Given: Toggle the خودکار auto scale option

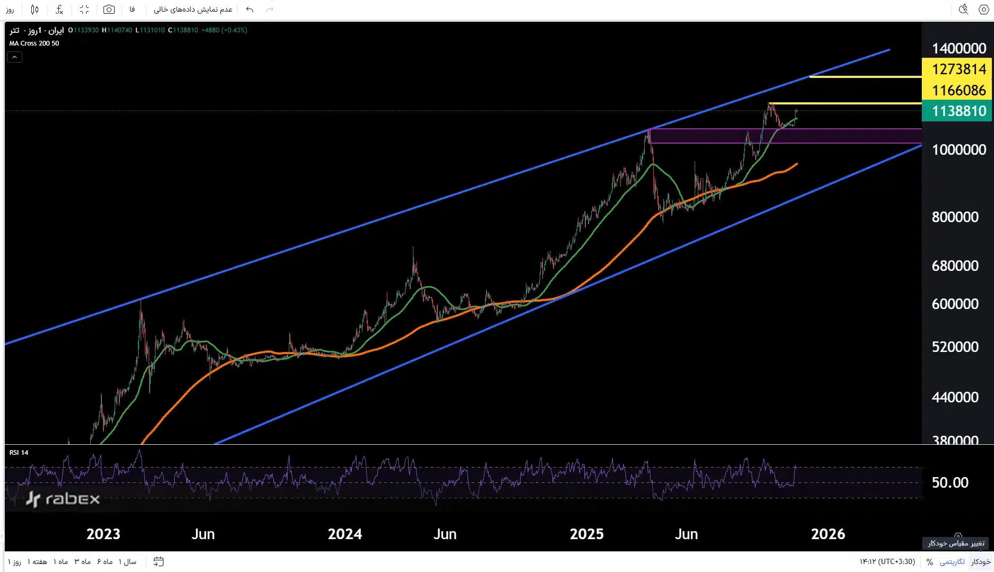Looking at the screenshot, I should point(981,562).
